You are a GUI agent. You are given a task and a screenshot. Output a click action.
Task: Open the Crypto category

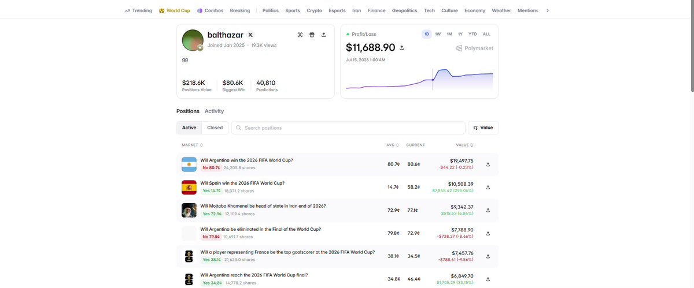[x=315, y=10]
